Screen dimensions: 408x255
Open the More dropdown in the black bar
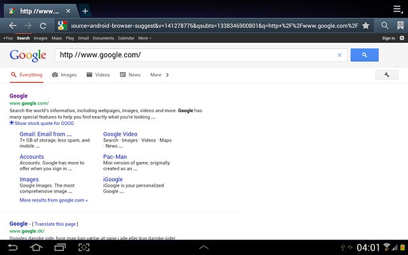[145, 38]
